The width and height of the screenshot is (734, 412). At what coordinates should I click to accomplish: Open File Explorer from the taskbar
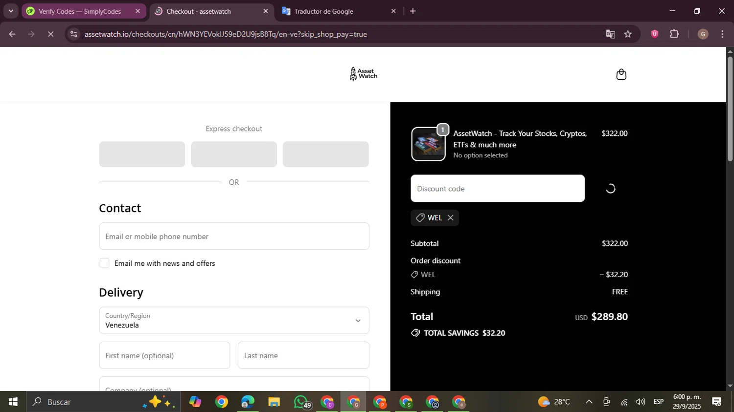coord(274,402)
